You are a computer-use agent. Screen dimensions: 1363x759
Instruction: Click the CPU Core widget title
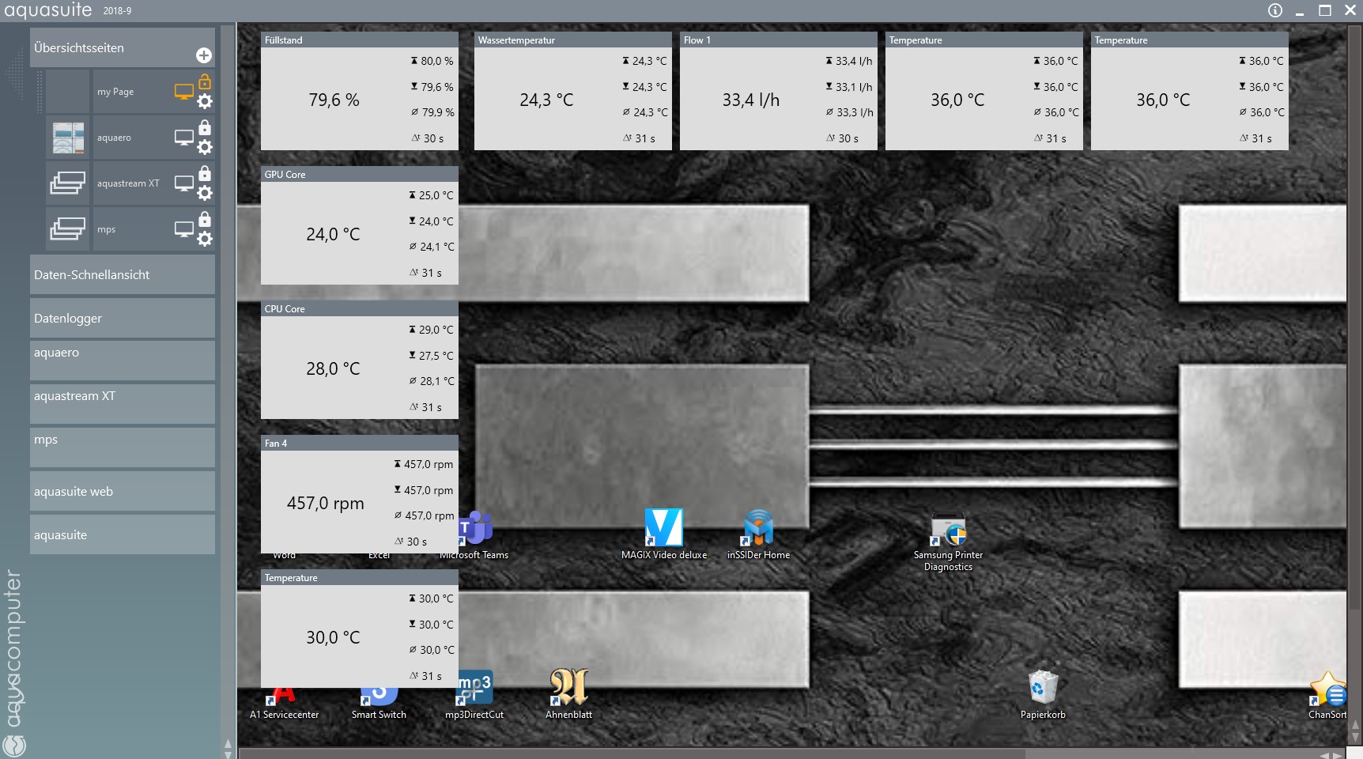point(285,308)
